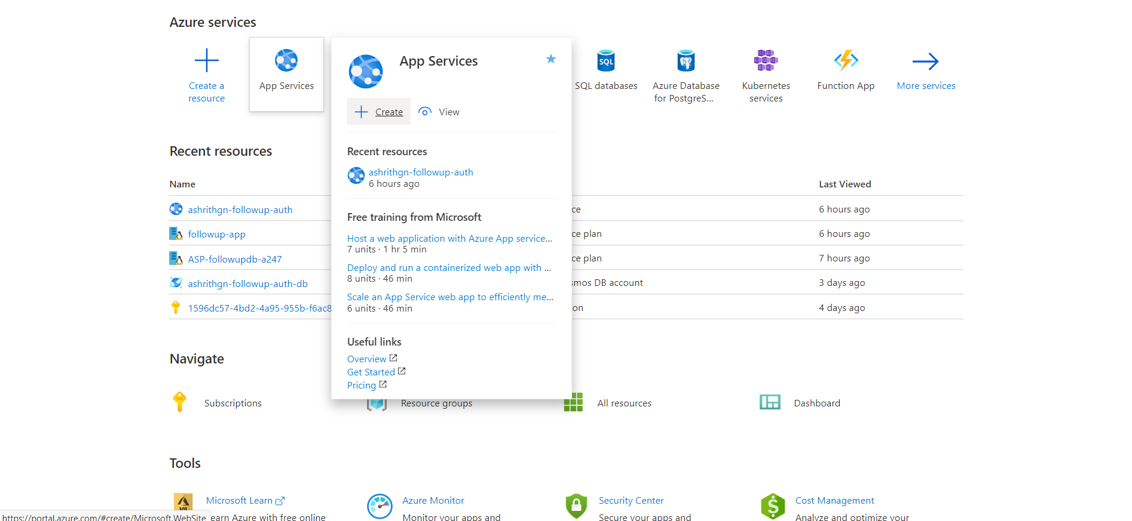Click the small app icon beside popup recent resource
1132x521 pixels.
356,175
